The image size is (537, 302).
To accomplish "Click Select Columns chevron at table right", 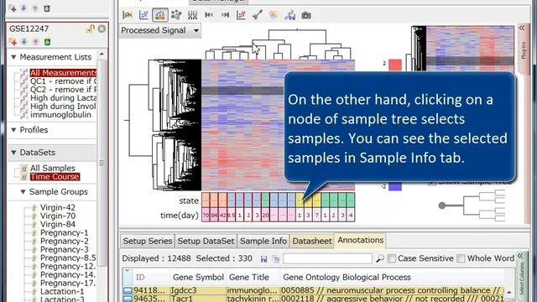I will pyautogui.click(x=520, y=256).
